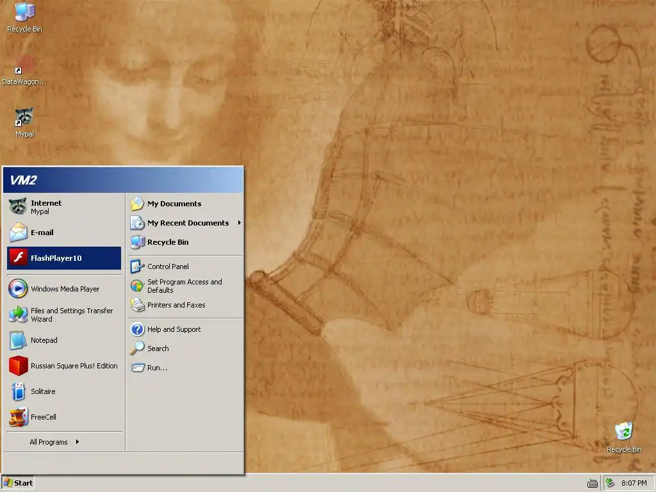Click the network tray icon near clock
This screenshot has width=656, height=492.
611,483
